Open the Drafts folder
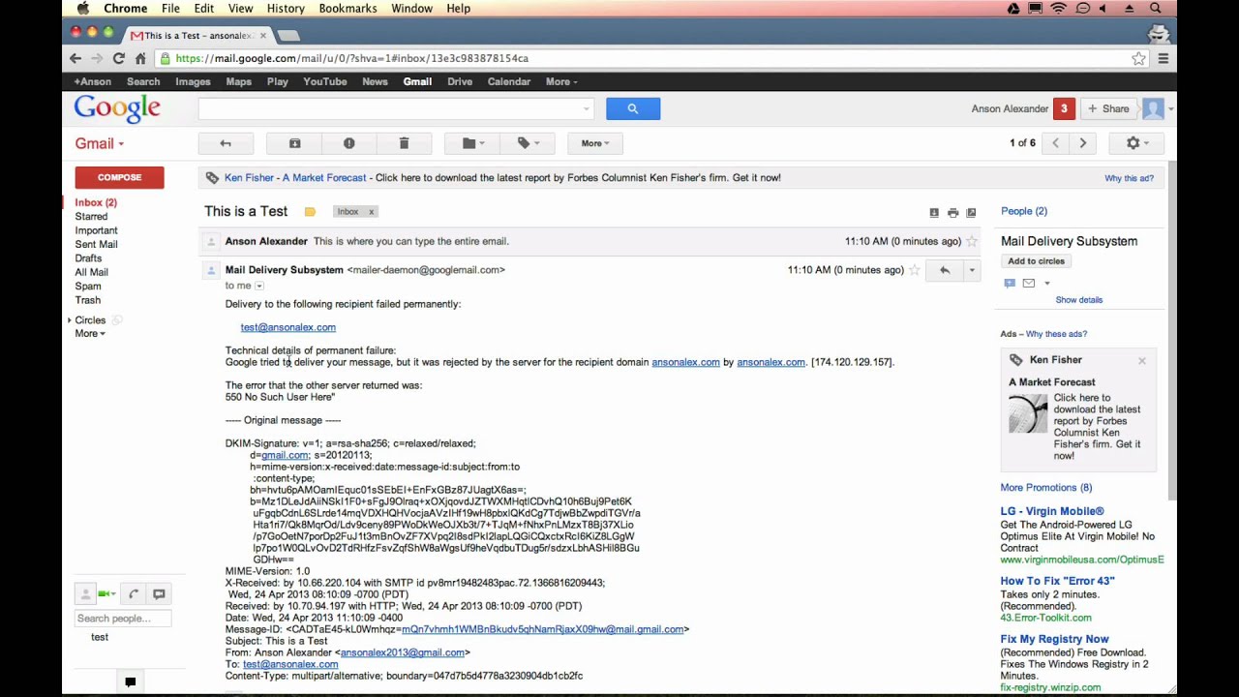This screenshot has width=1239, height=697. [x=88, y=258]
